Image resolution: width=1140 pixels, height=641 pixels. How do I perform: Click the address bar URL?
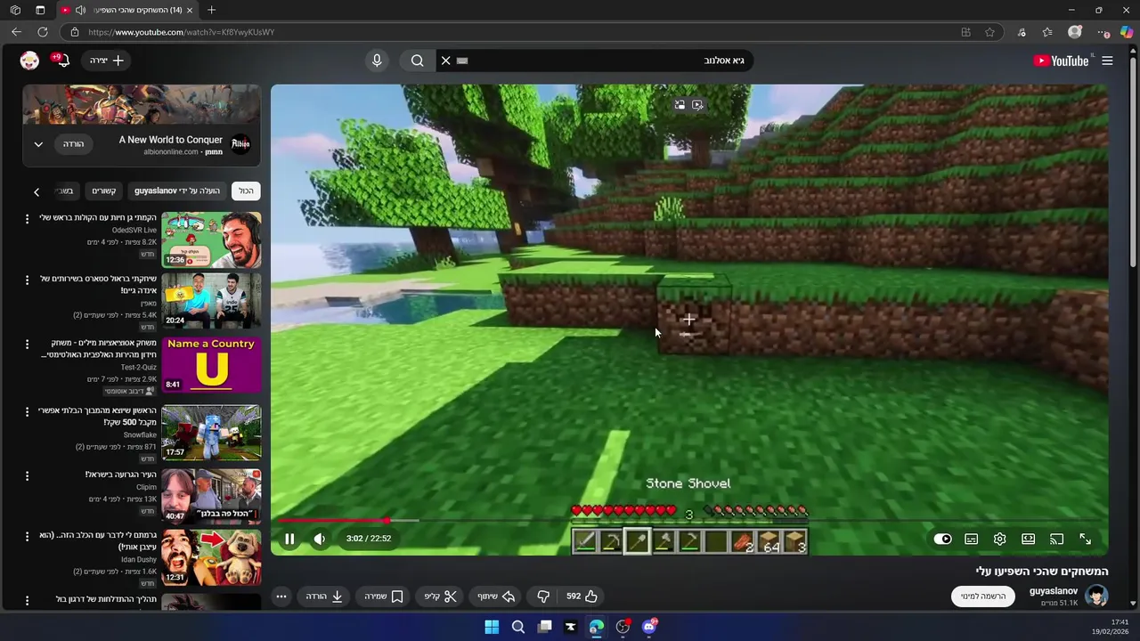coord(182,32)
